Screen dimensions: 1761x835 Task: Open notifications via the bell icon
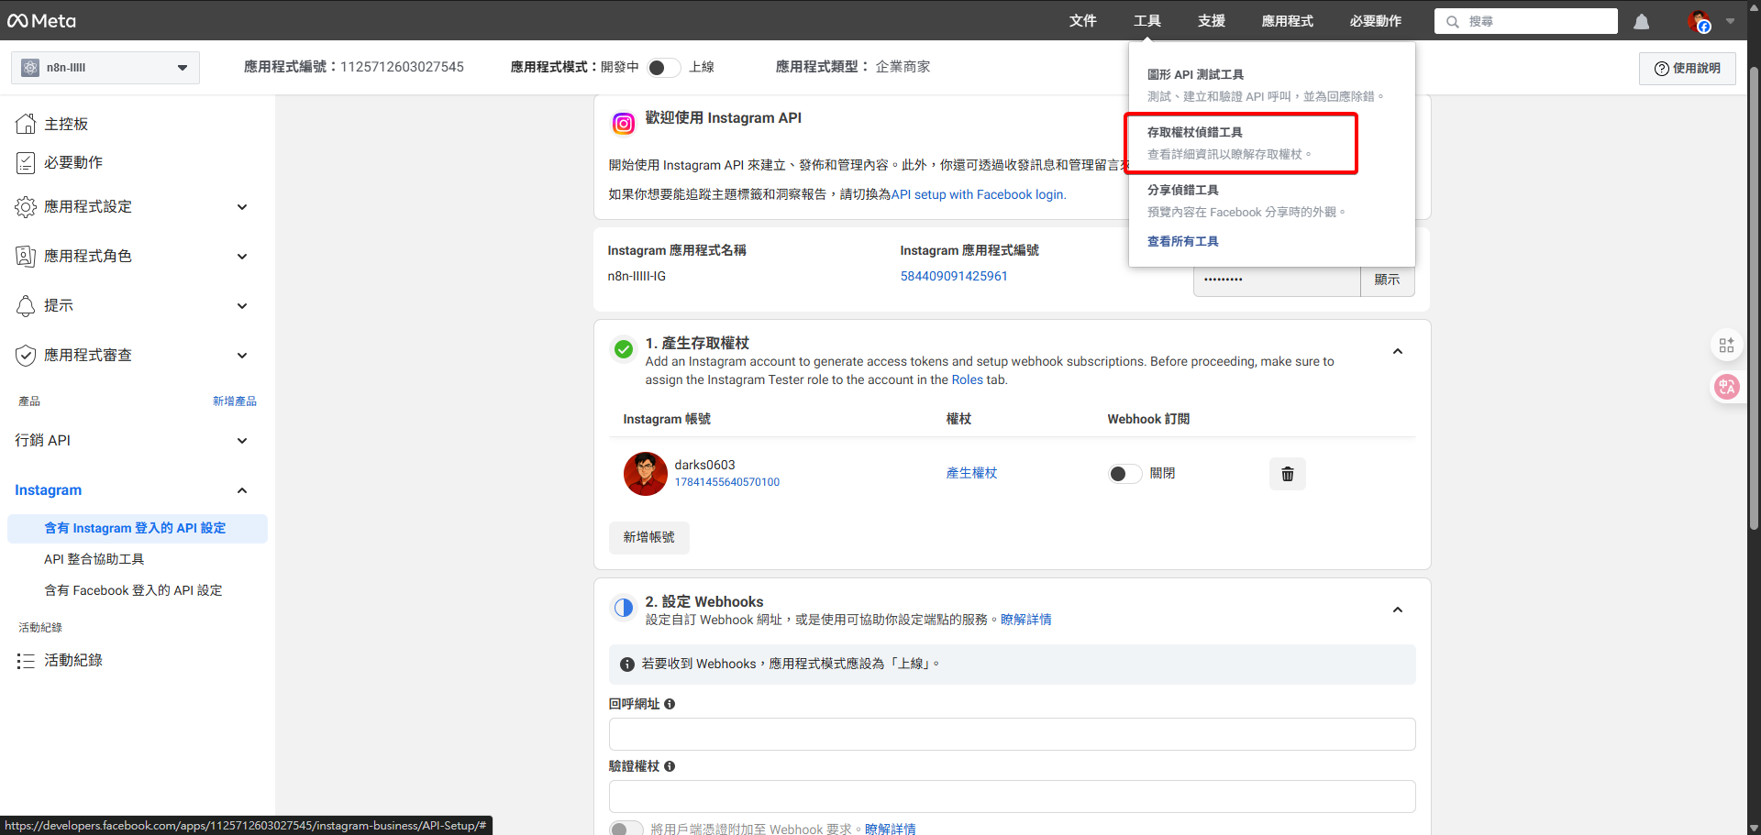point(1641,21)
